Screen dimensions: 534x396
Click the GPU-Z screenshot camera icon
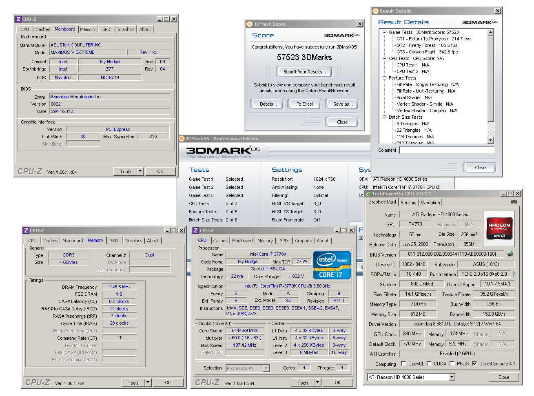point(514,202)
